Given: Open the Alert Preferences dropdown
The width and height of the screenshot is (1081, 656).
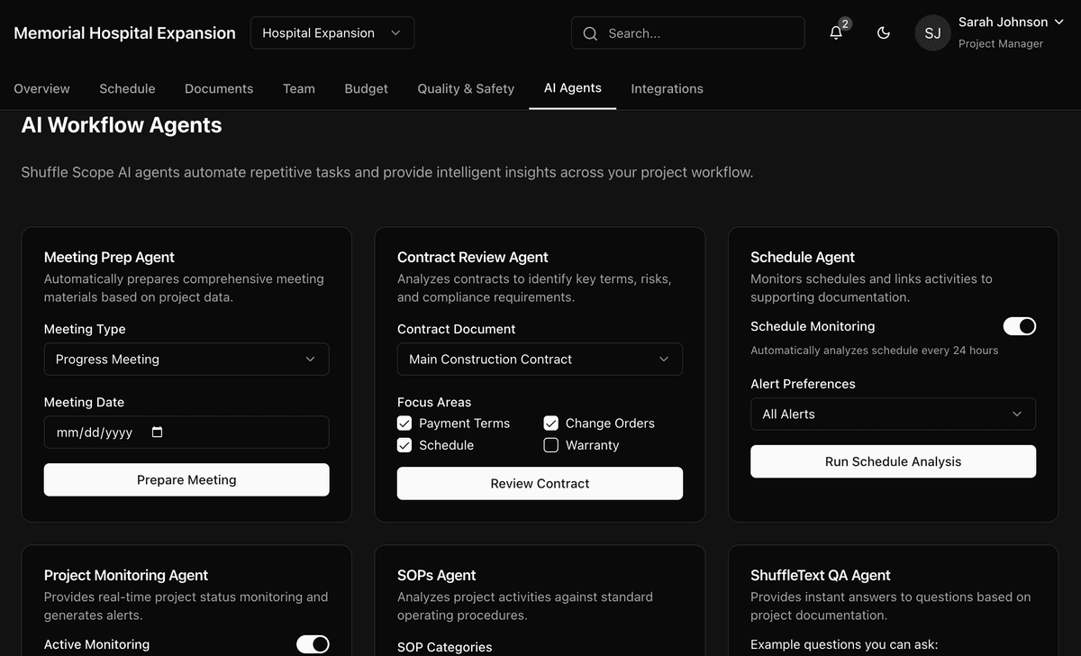Looking at the screenshot, I should point(893,414).
